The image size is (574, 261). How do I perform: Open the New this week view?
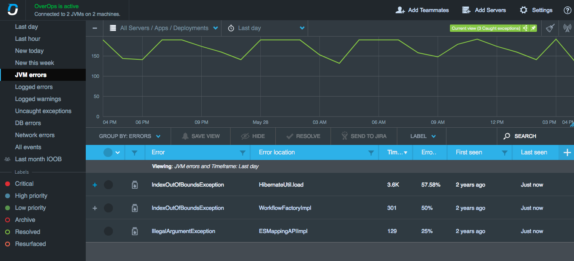[x=34, y=63]
